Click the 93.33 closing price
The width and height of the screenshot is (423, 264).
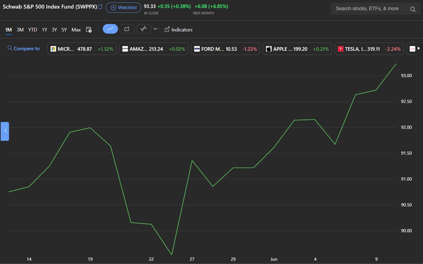[150, 6]
